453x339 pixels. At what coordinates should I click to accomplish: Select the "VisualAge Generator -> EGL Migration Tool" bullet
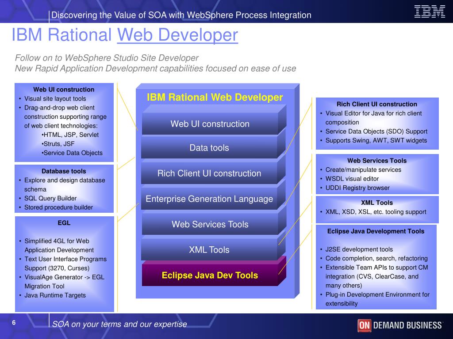coord(65,282)
